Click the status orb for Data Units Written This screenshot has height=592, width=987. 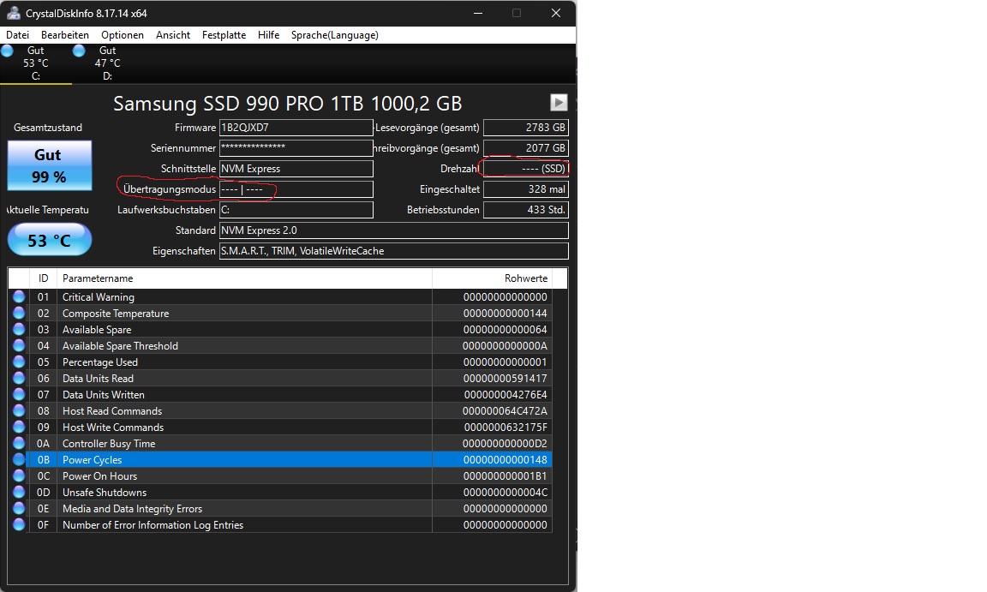click(x=19, y=394)
